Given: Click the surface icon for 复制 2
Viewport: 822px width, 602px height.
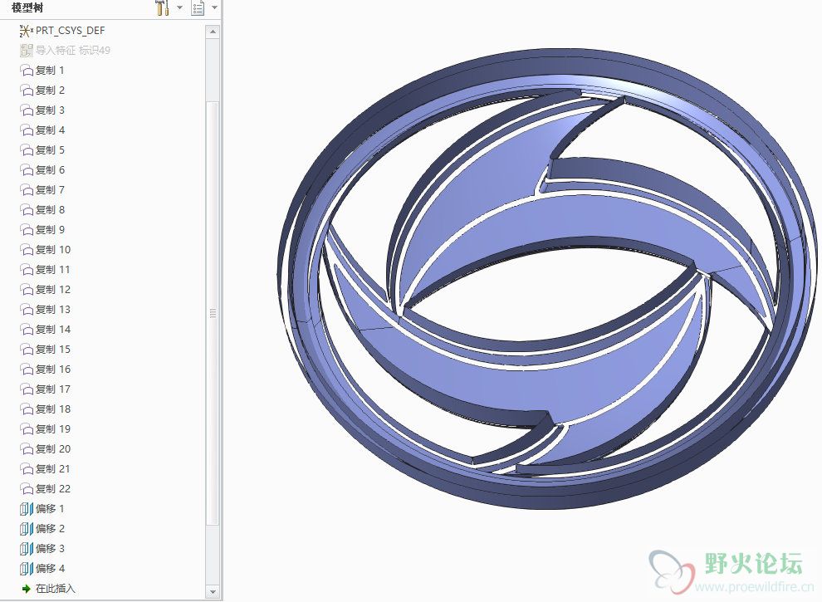Looking at the screenshot, I should tap(27, 91).
